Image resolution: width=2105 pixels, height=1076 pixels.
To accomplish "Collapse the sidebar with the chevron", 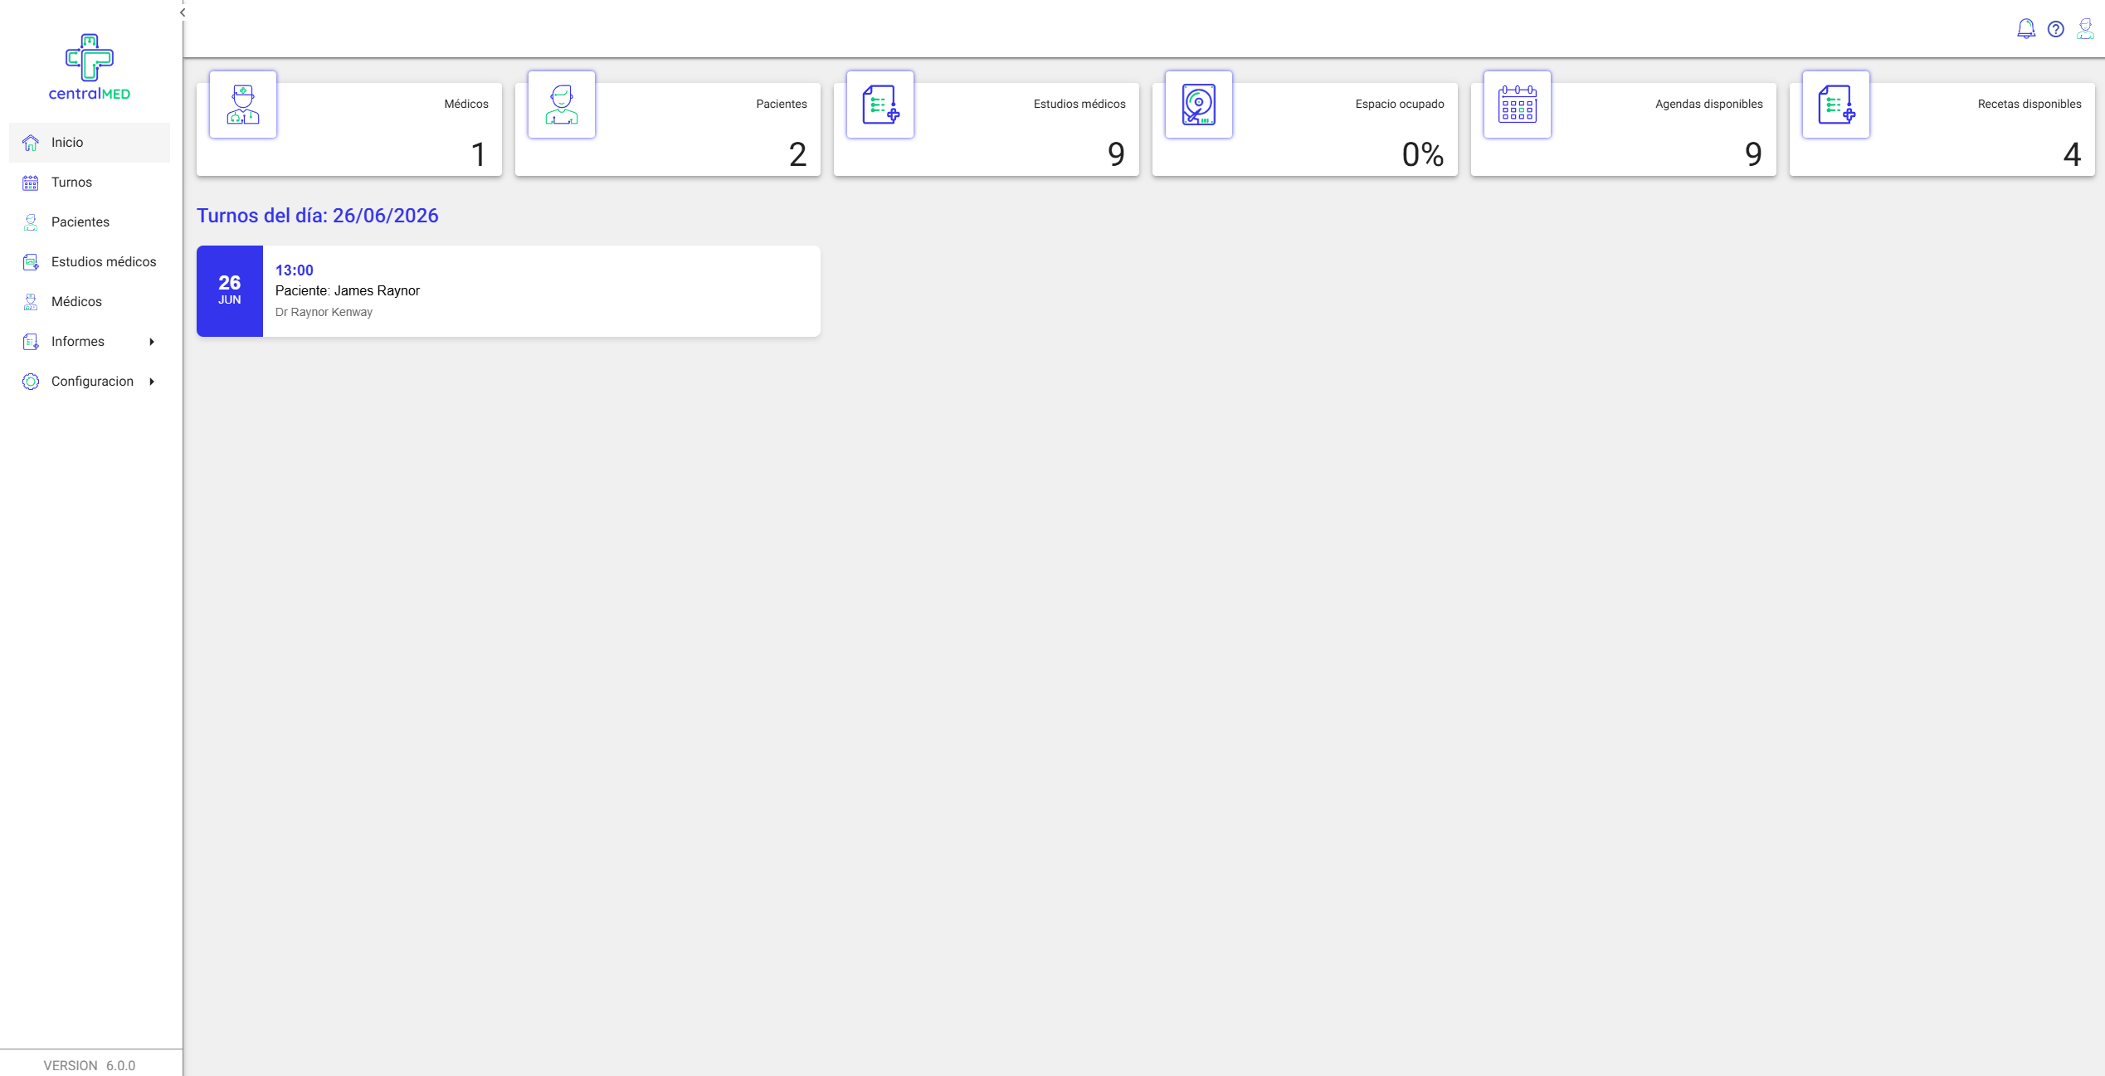I will tap(183, 12).
